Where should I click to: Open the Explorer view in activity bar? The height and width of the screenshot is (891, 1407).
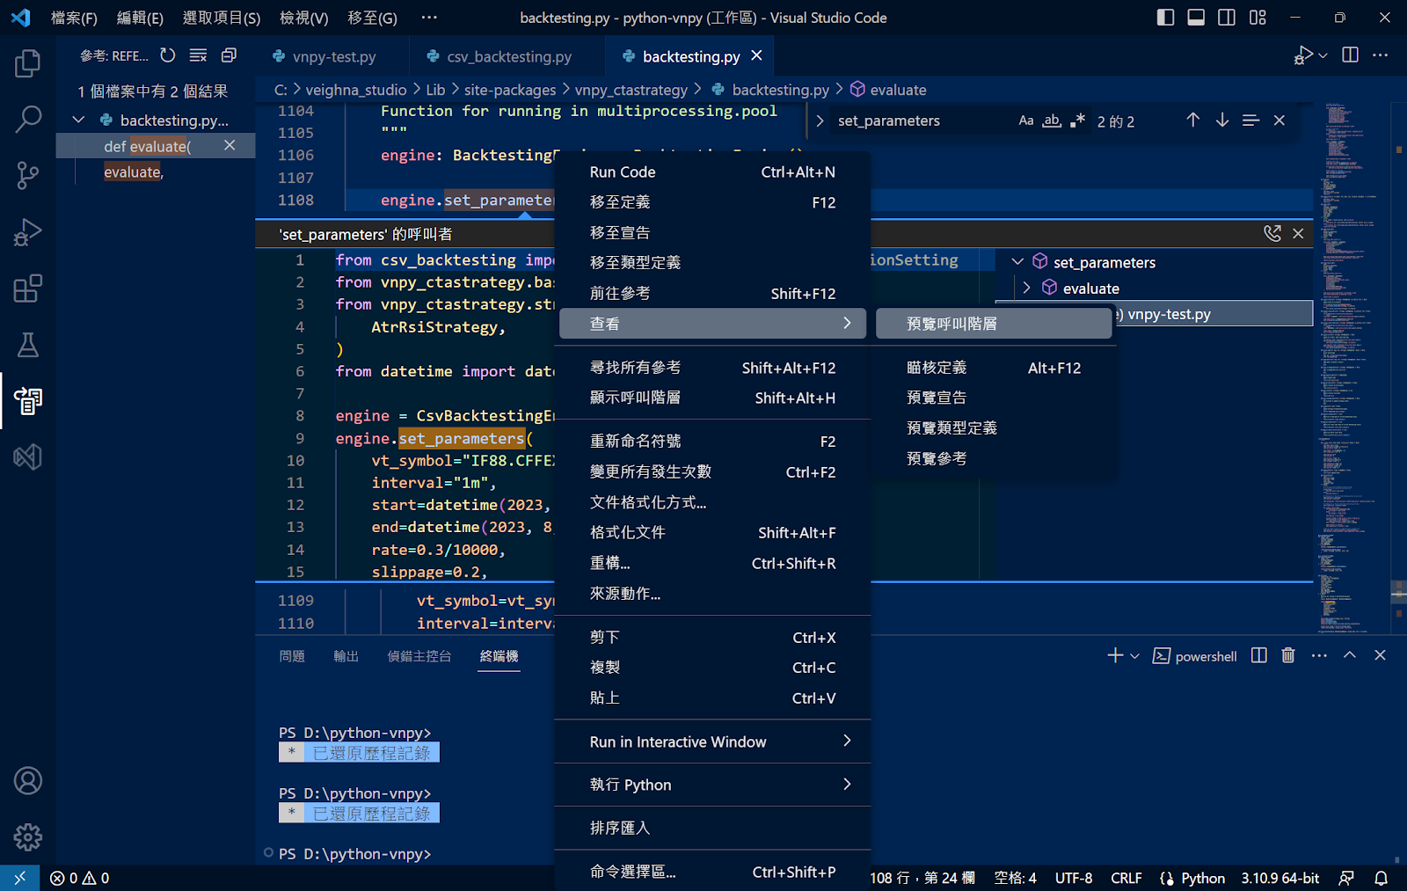27,63
